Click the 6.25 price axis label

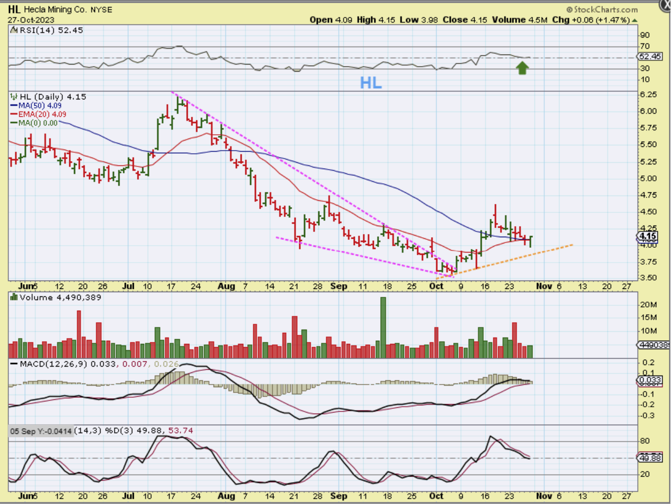648,95
